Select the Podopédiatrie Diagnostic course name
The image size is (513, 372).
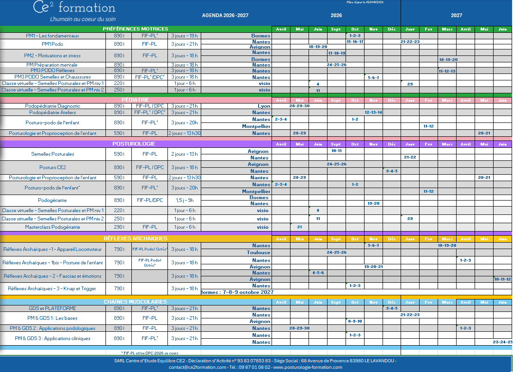tap(52, 106)
